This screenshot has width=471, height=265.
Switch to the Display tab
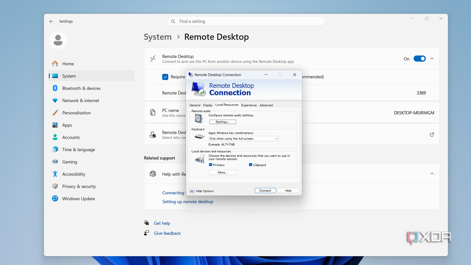click(208, 105)
